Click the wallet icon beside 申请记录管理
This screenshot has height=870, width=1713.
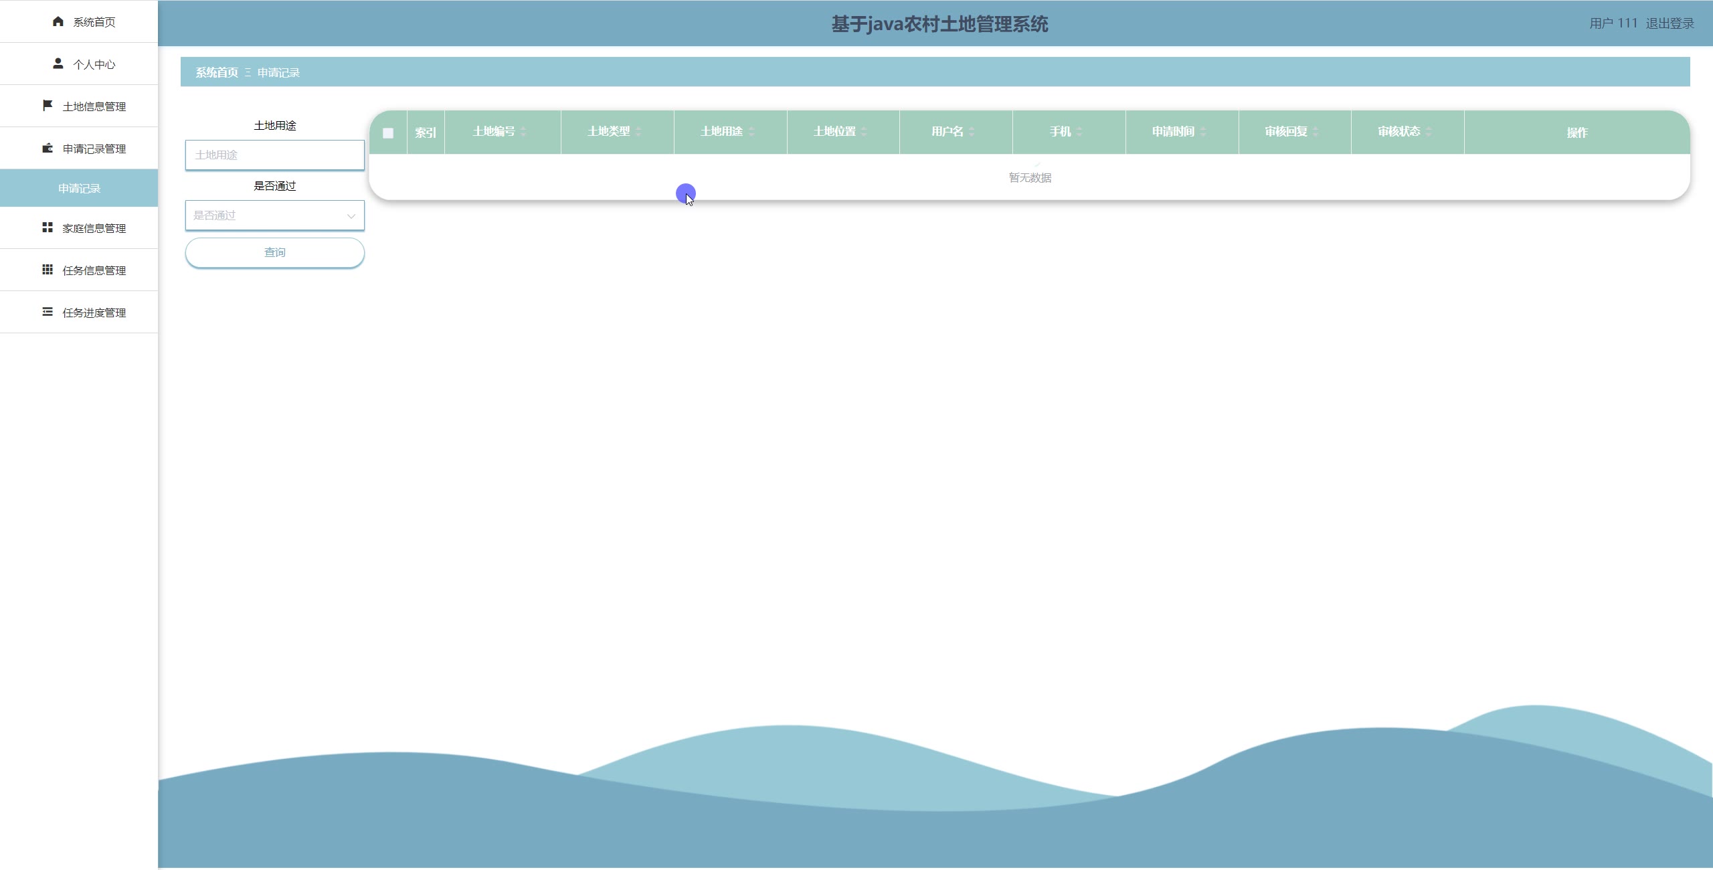[48, 148]
